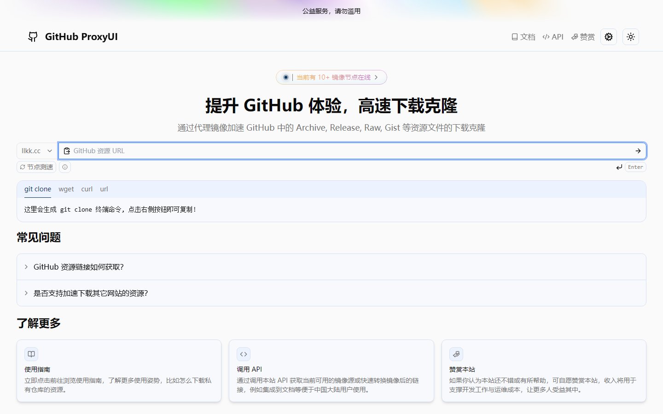
Task: Click the GitHub cat logo icon
Action: [33, 37]
